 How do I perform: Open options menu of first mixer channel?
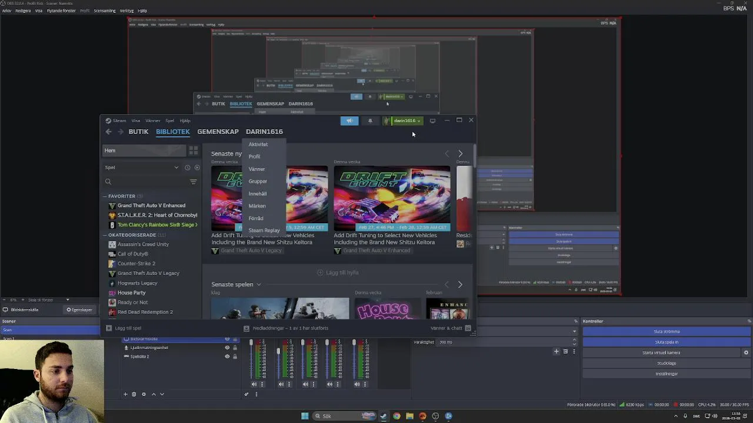coord(262,384)
